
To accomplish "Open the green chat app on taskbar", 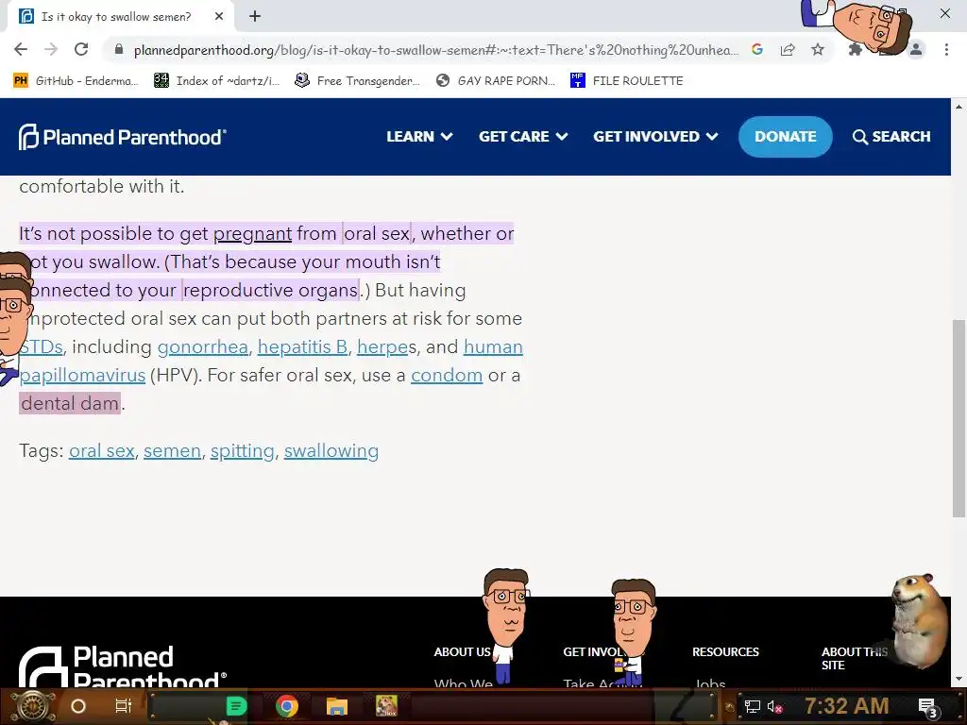I will coord(236,706).
